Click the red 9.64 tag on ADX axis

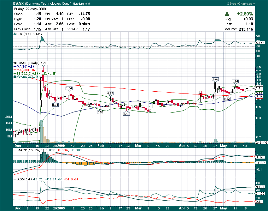pyautogui.click(x=259, y=202)
